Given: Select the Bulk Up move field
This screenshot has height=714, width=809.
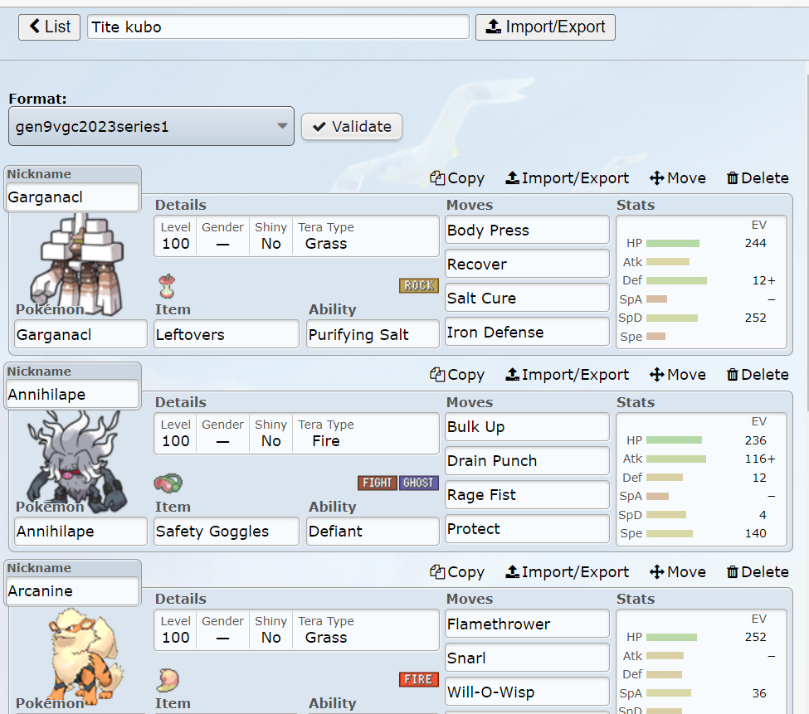Looking at the screenshot, I should (527, 427).
